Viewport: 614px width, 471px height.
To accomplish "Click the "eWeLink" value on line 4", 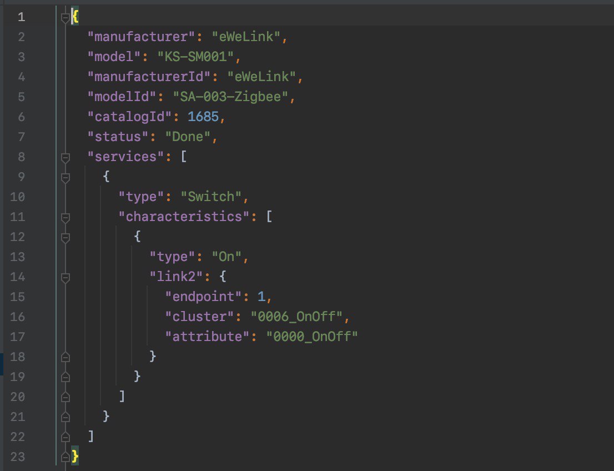I will (x=261, y=77).
